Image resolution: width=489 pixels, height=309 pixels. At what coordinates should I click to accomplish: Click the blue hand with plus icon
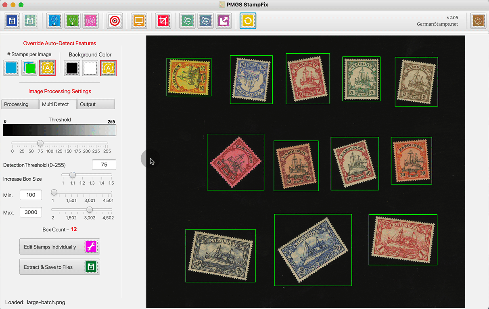coord(205,21)
